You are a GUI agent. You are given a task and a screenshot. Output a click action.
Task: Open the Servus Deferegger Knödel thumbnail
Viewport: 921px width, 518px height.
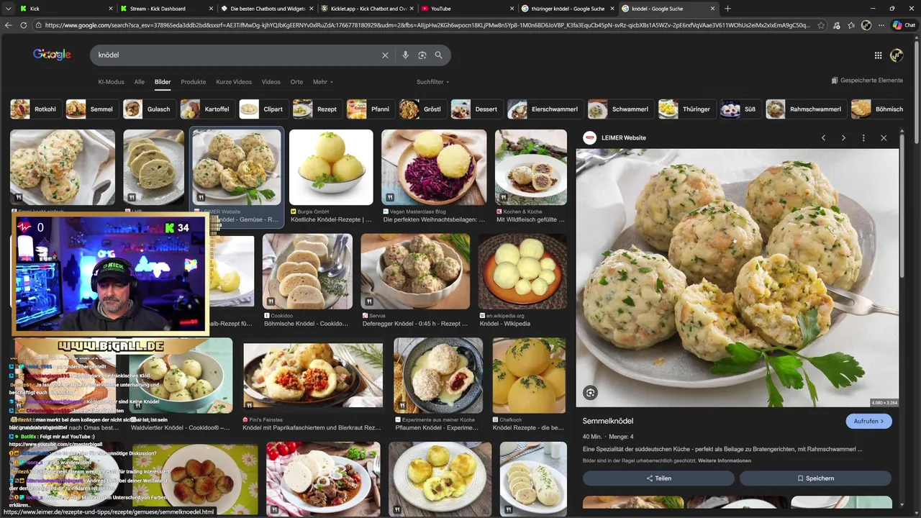tap(415, 271)
